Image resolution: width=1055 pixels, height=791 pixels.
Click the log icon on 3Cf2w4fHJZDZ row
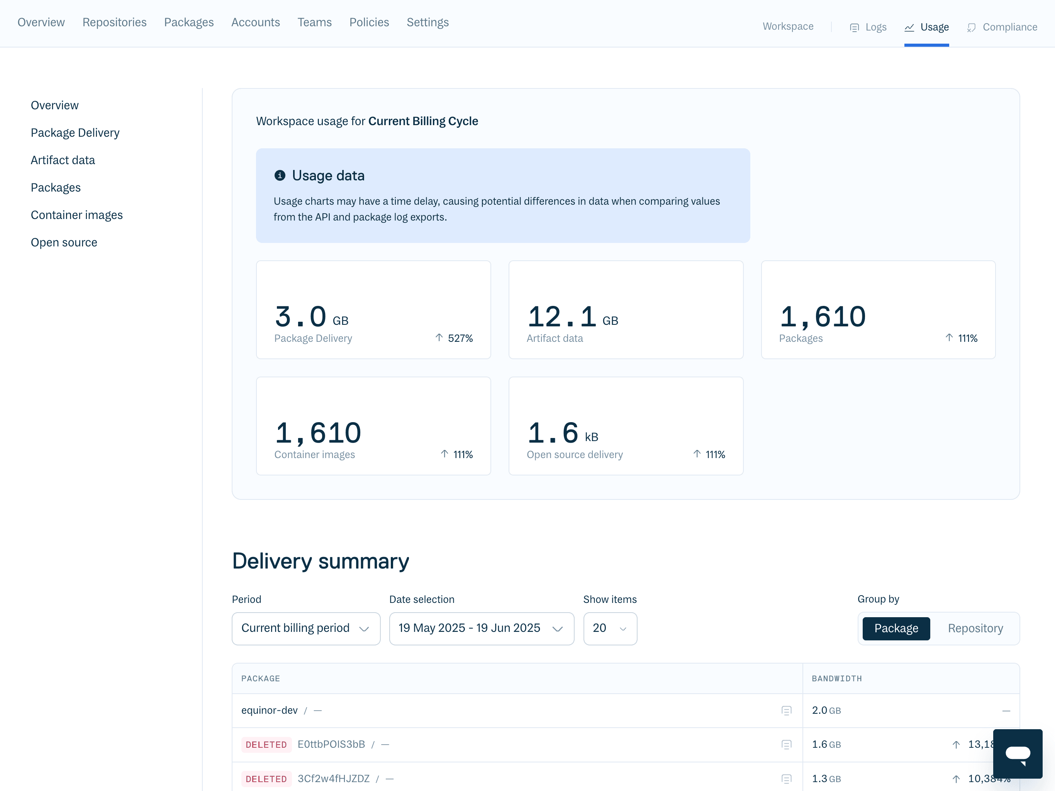[787, 779]
